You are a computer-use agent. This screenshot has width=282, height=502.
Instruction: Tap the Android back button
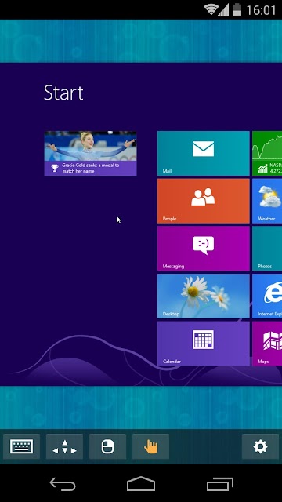pos(63,484)
